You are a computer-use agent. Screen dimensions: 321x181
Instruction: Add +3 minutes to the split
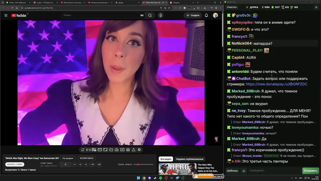coord(80,164)
